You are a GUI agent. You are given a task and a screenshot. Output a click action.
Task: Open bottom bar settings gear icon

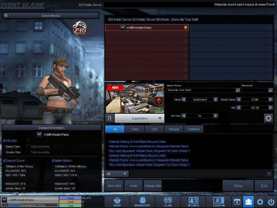tap(260, 201)
